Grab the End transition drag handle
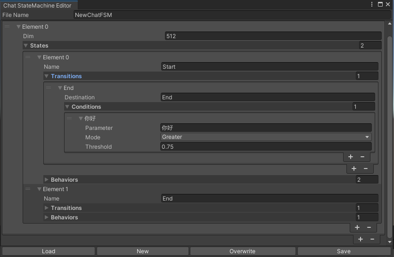The width and height of the screenshot is (394, 257). pos(49,88)
